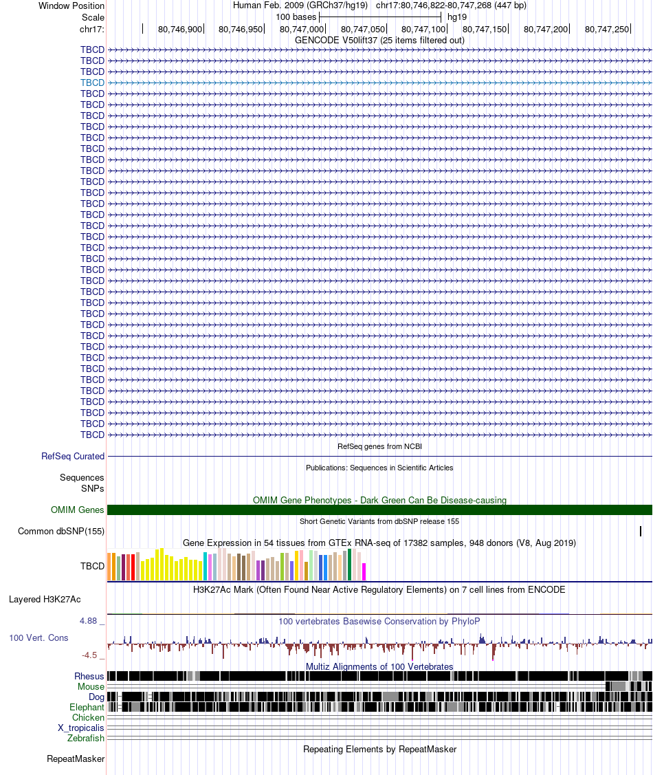The height and width of the screenshot is (775, 653).
Task: Click the cyan bar in GTEx chart
Action: pos(206,567)
